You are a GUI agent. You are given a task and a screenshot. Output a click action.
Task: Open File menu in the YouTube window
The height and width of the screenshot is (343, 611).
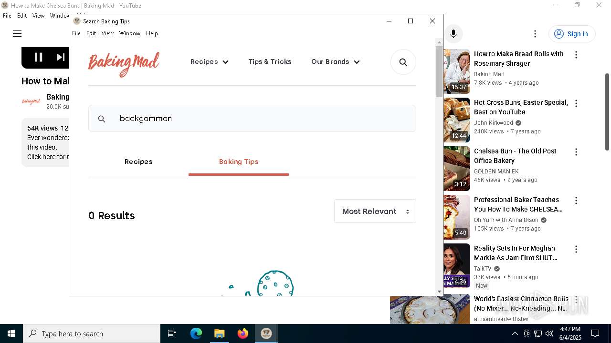(7, 16)
